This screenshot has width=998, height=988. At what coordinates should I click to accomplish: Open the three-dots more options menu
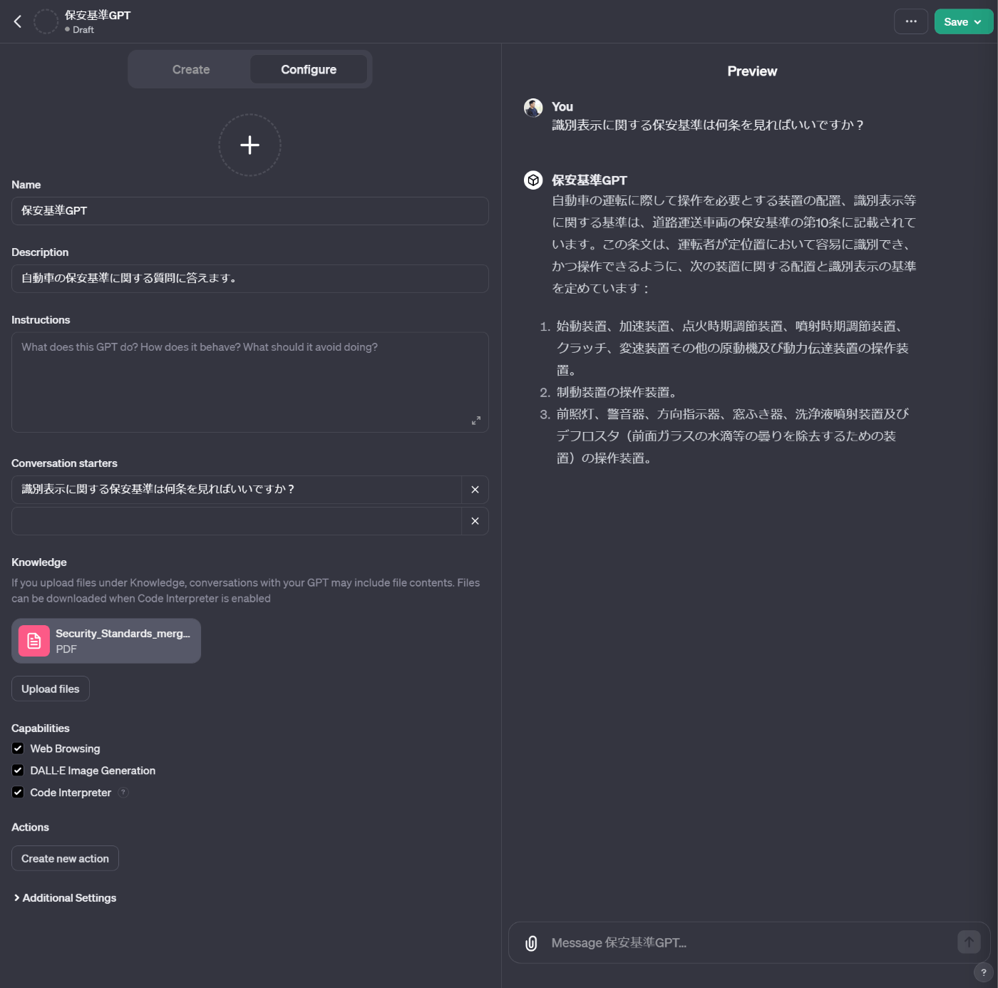coord(911,21)
